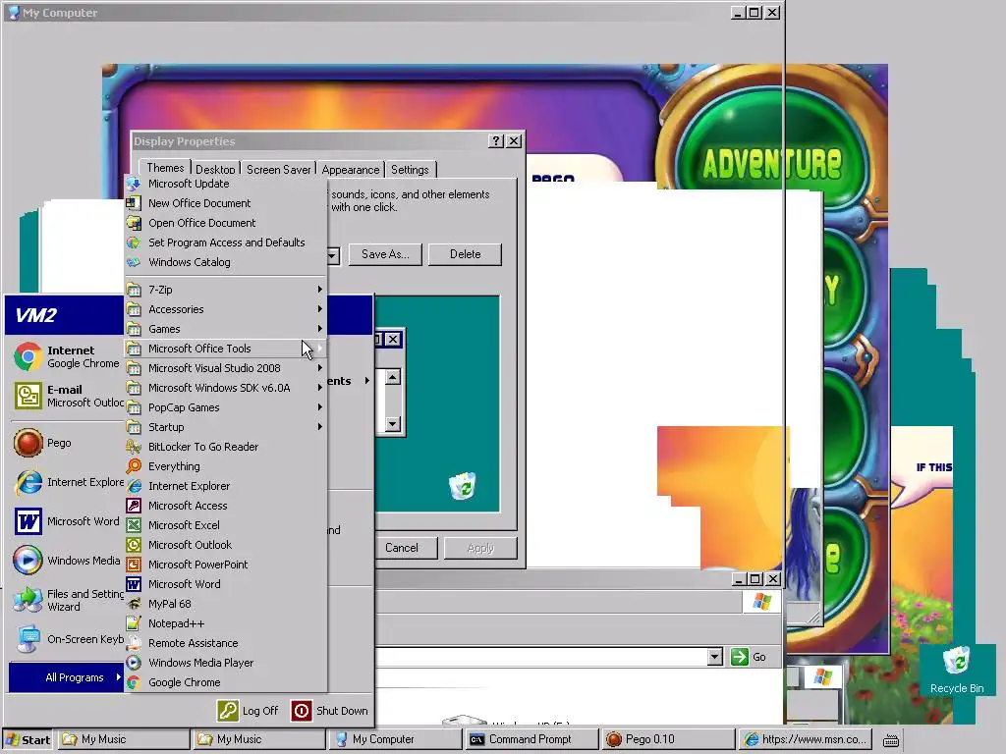Viewport: 1006px width, 754px height.
Task: Open Remote Assistance
Action: (x=226, y=643)
